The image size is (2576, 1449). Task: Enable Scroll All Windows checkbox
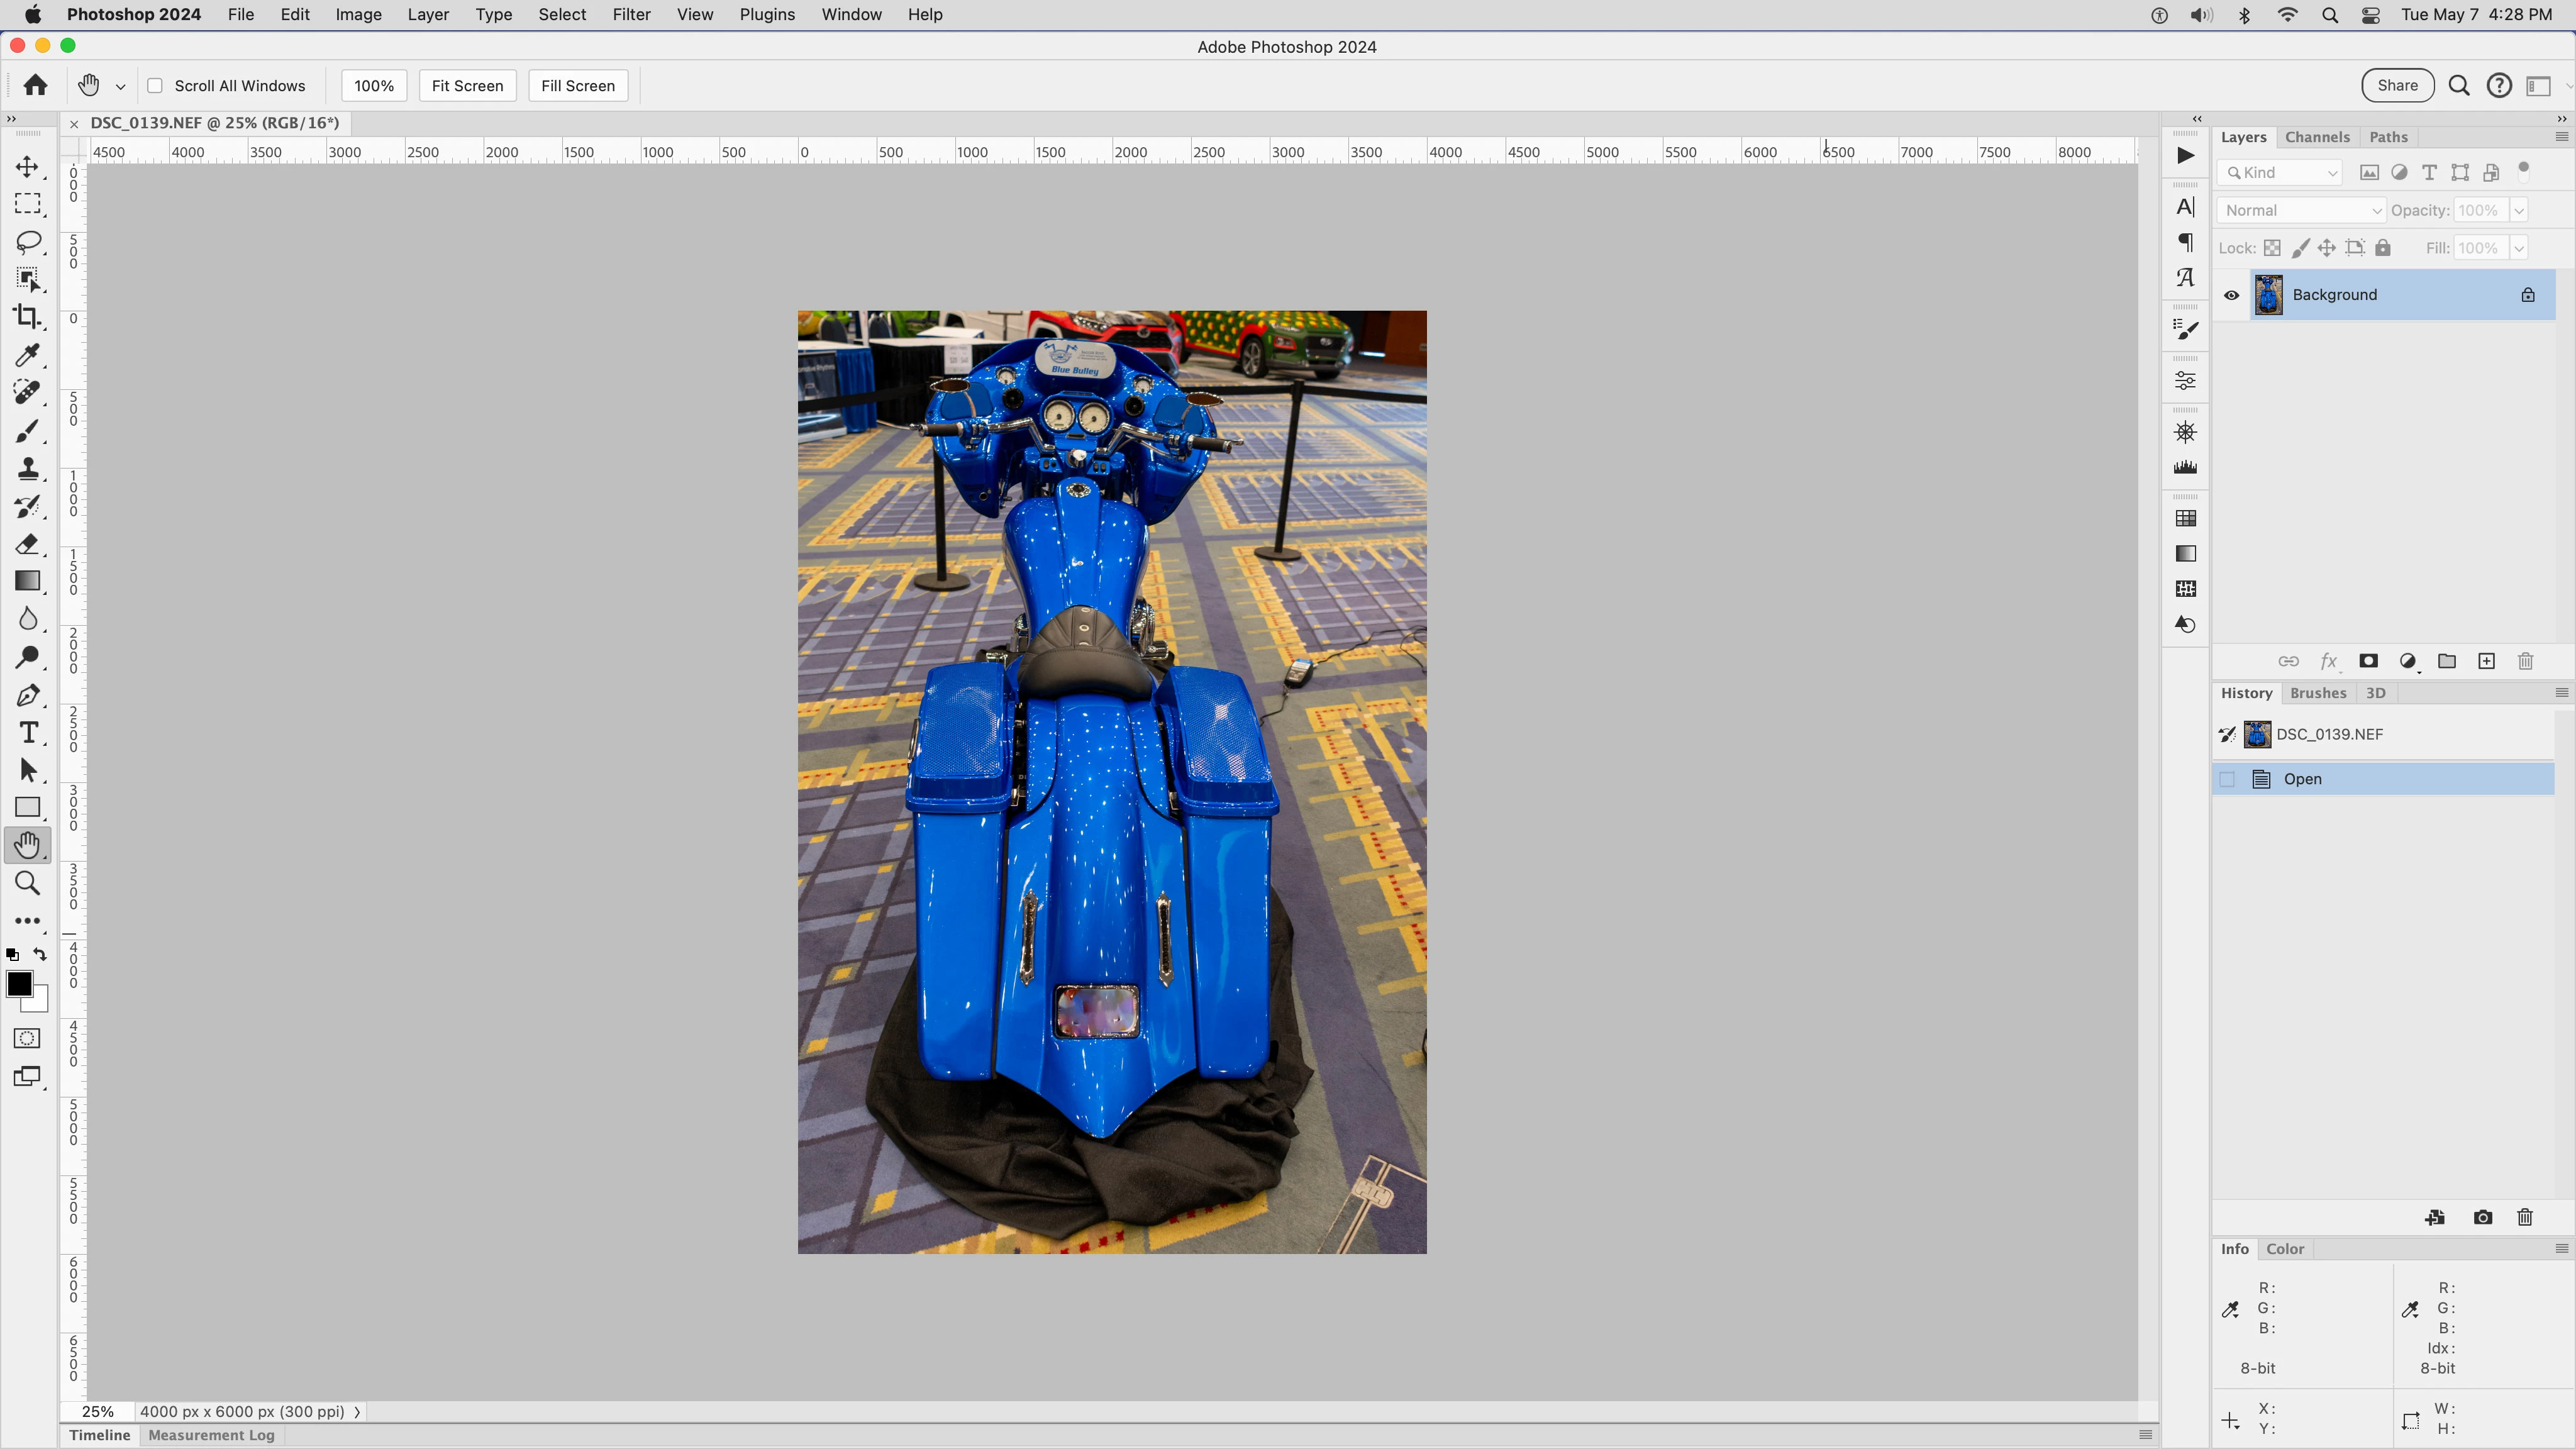coord(155,86)
